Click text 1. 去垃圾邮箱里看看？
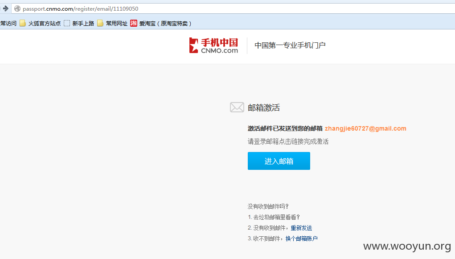The width and height of the screenshot is (455, 259). [274, 217]
